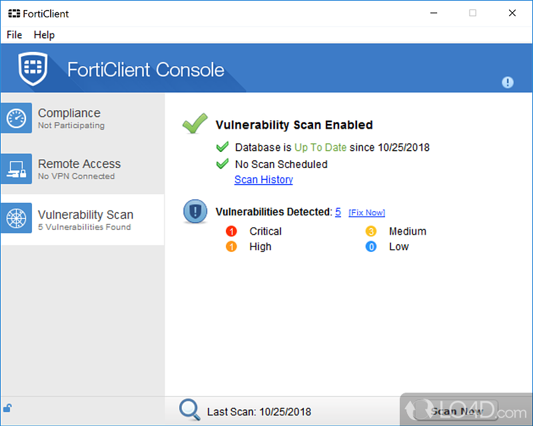Click the Vulnerability Scan wheel icon
The width and height of the screenshot is (533, 426).
pos(16,219)
